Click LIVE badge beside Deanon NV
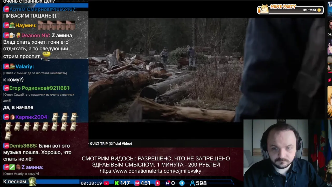 [6, 35]
